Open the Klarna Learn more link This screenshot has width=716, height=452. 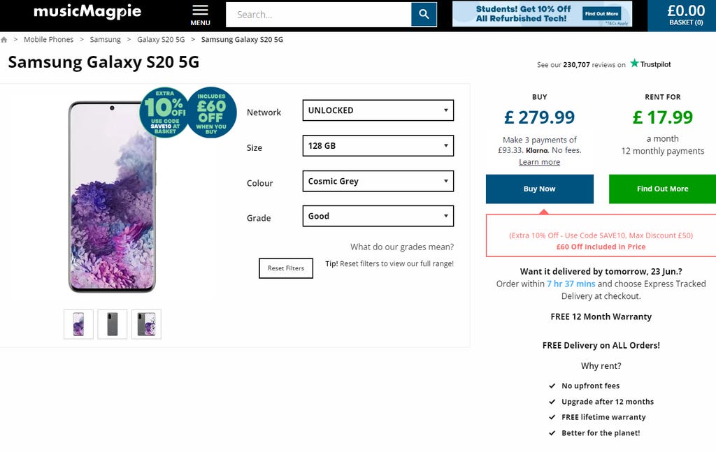[539, 162]
